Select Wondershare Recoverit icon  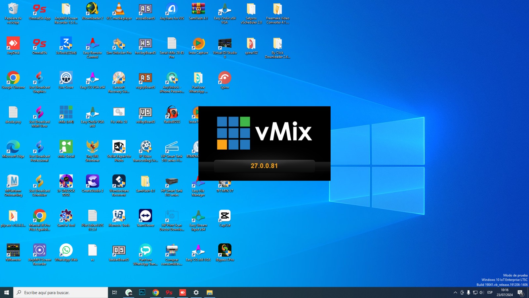coord(119,185)
